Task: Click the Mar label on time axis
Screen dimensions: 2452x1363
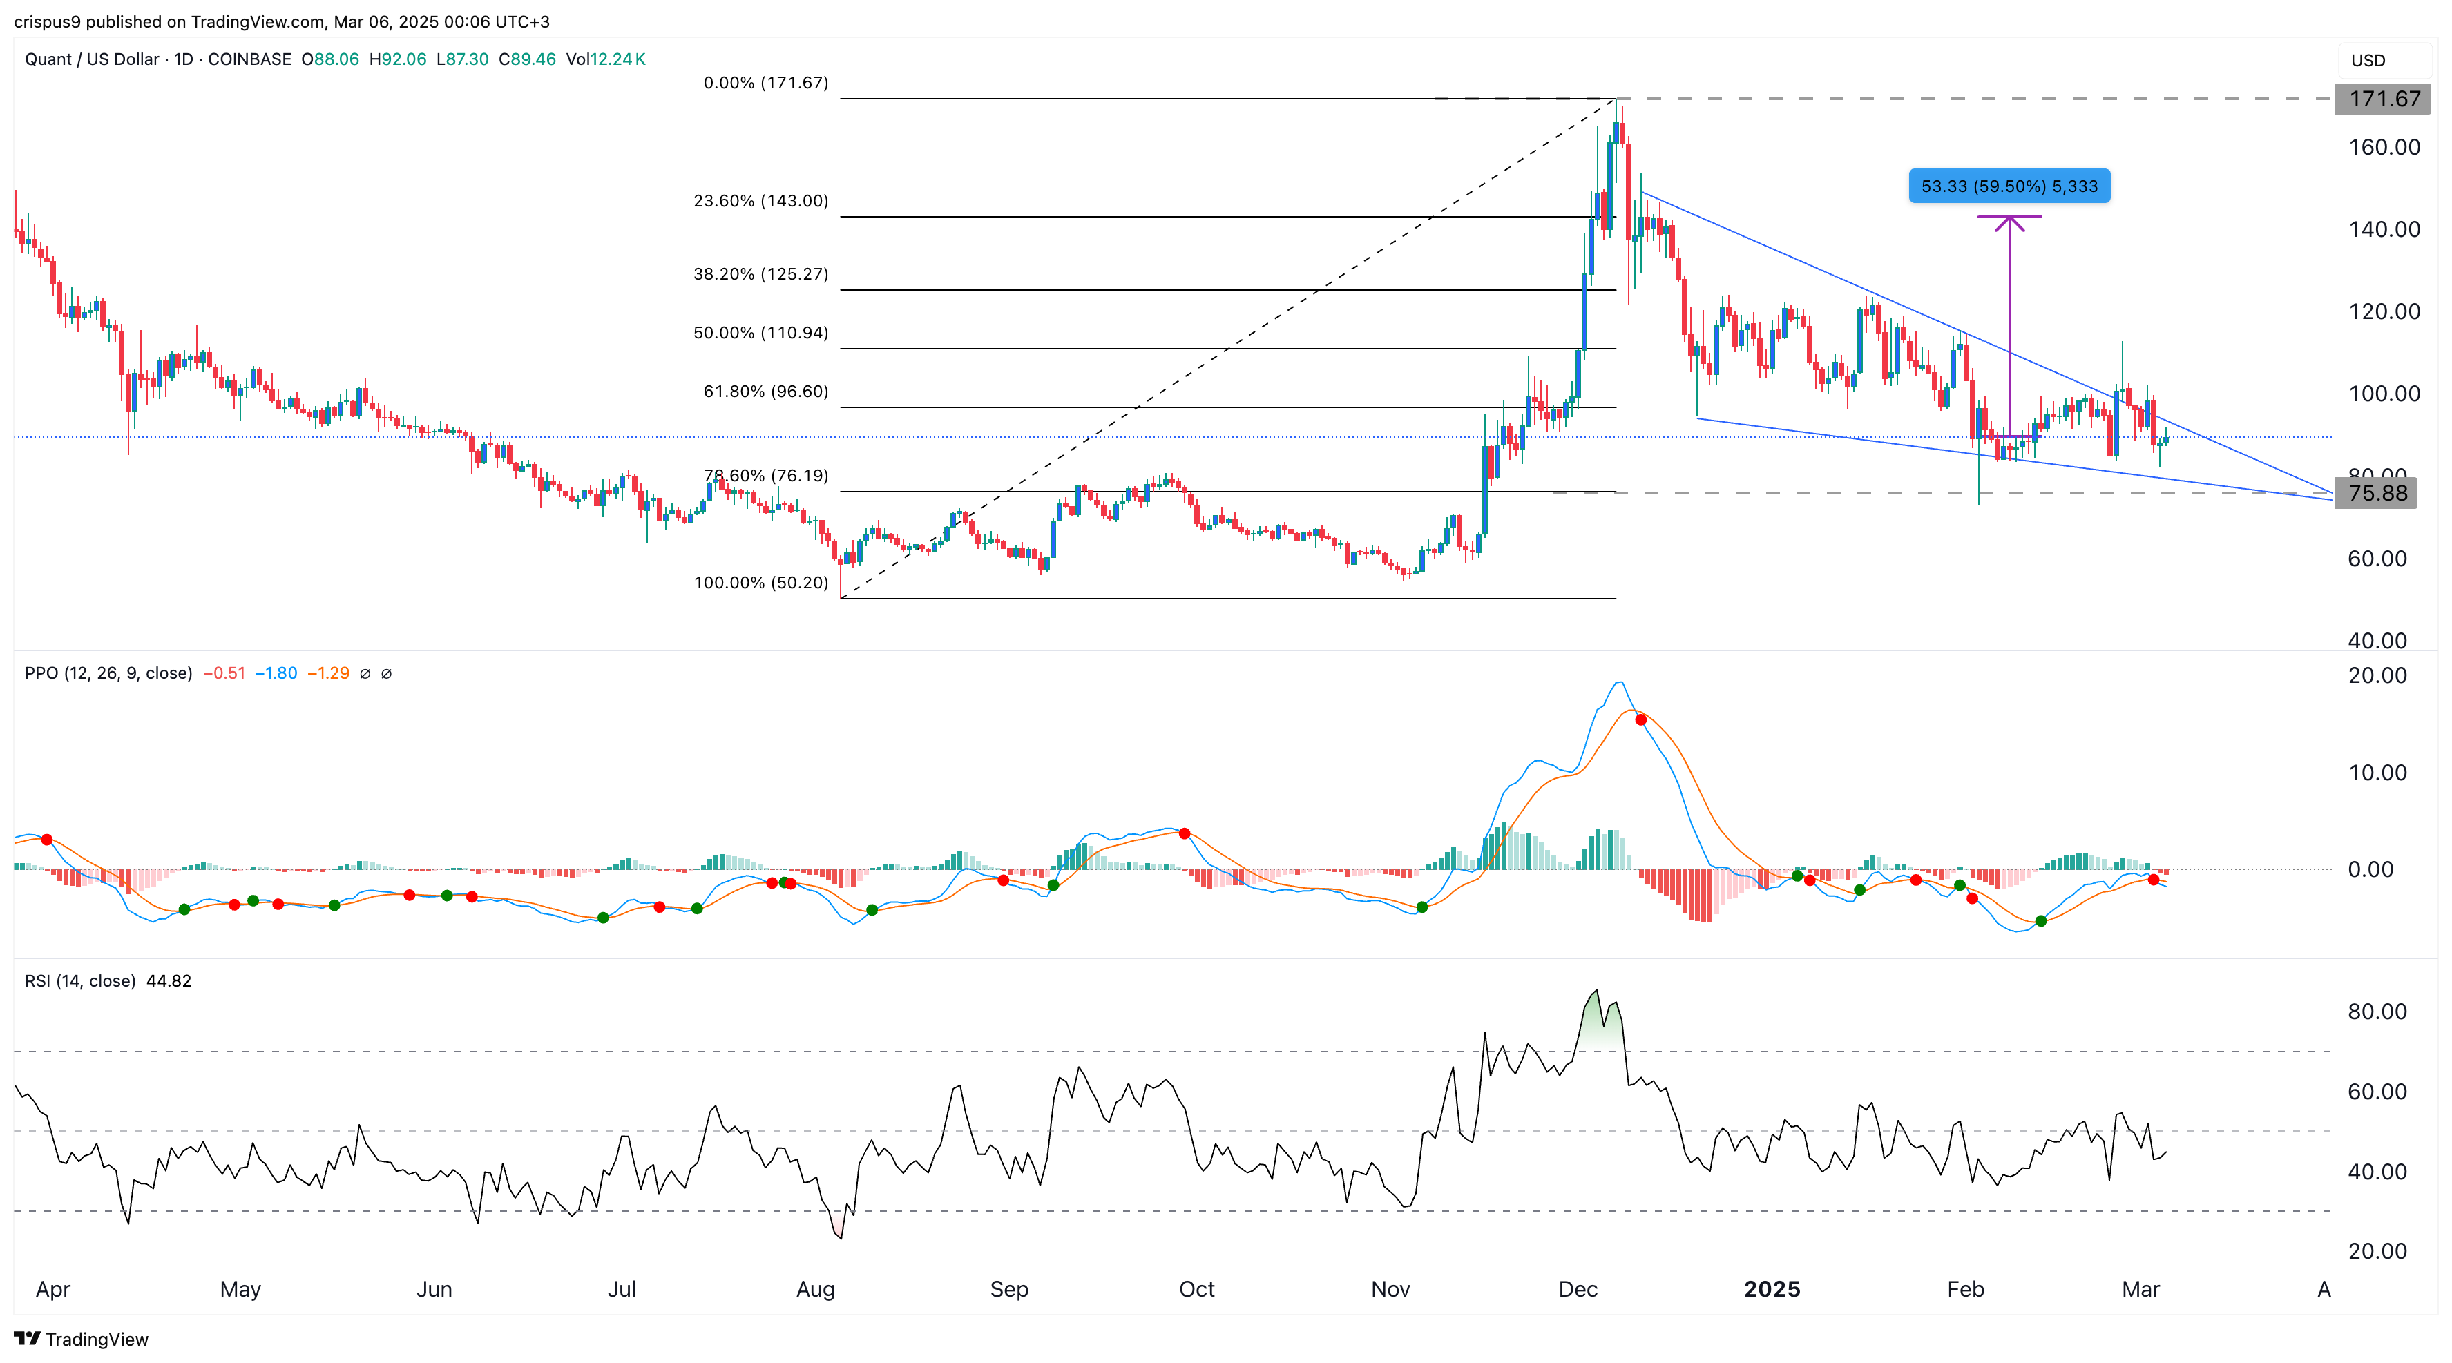Action: point(2140,1288)
